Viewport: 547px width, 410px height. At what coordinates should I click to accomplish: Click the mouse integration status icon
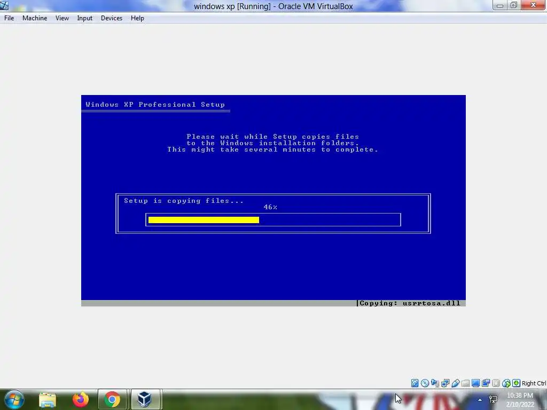(x=506, y=383)
